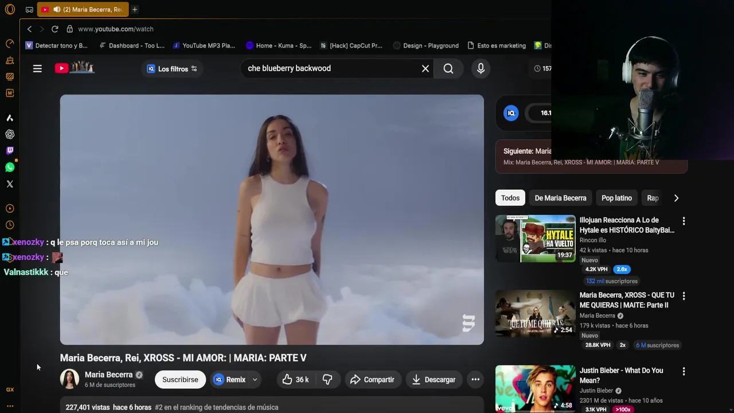Open options for QUE TU ME QUIERAS video
The image size is (734, 413).
pos(684,296)
